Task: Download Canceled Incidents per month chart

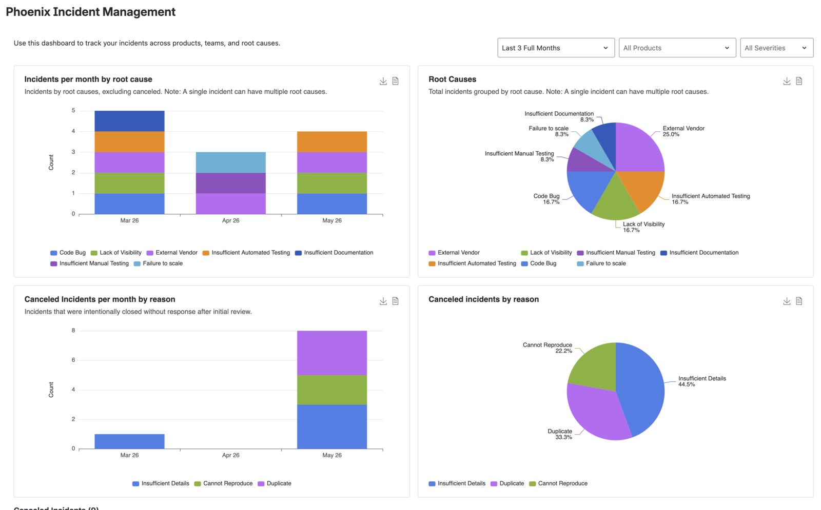Action: (383, 301)
